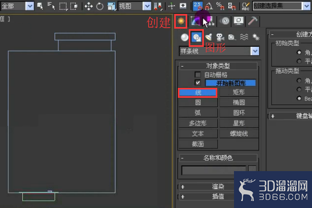Switch to the Hierarchy command panel tab
The width and height of the screenshot is (312, 208).
(x=210, y=21)
